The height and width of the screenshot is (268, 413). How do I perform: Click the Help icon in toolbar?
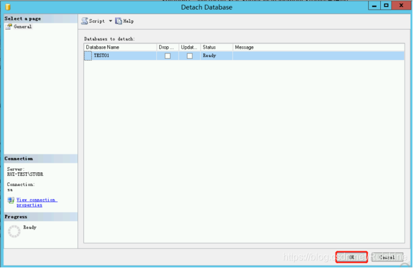119,21
